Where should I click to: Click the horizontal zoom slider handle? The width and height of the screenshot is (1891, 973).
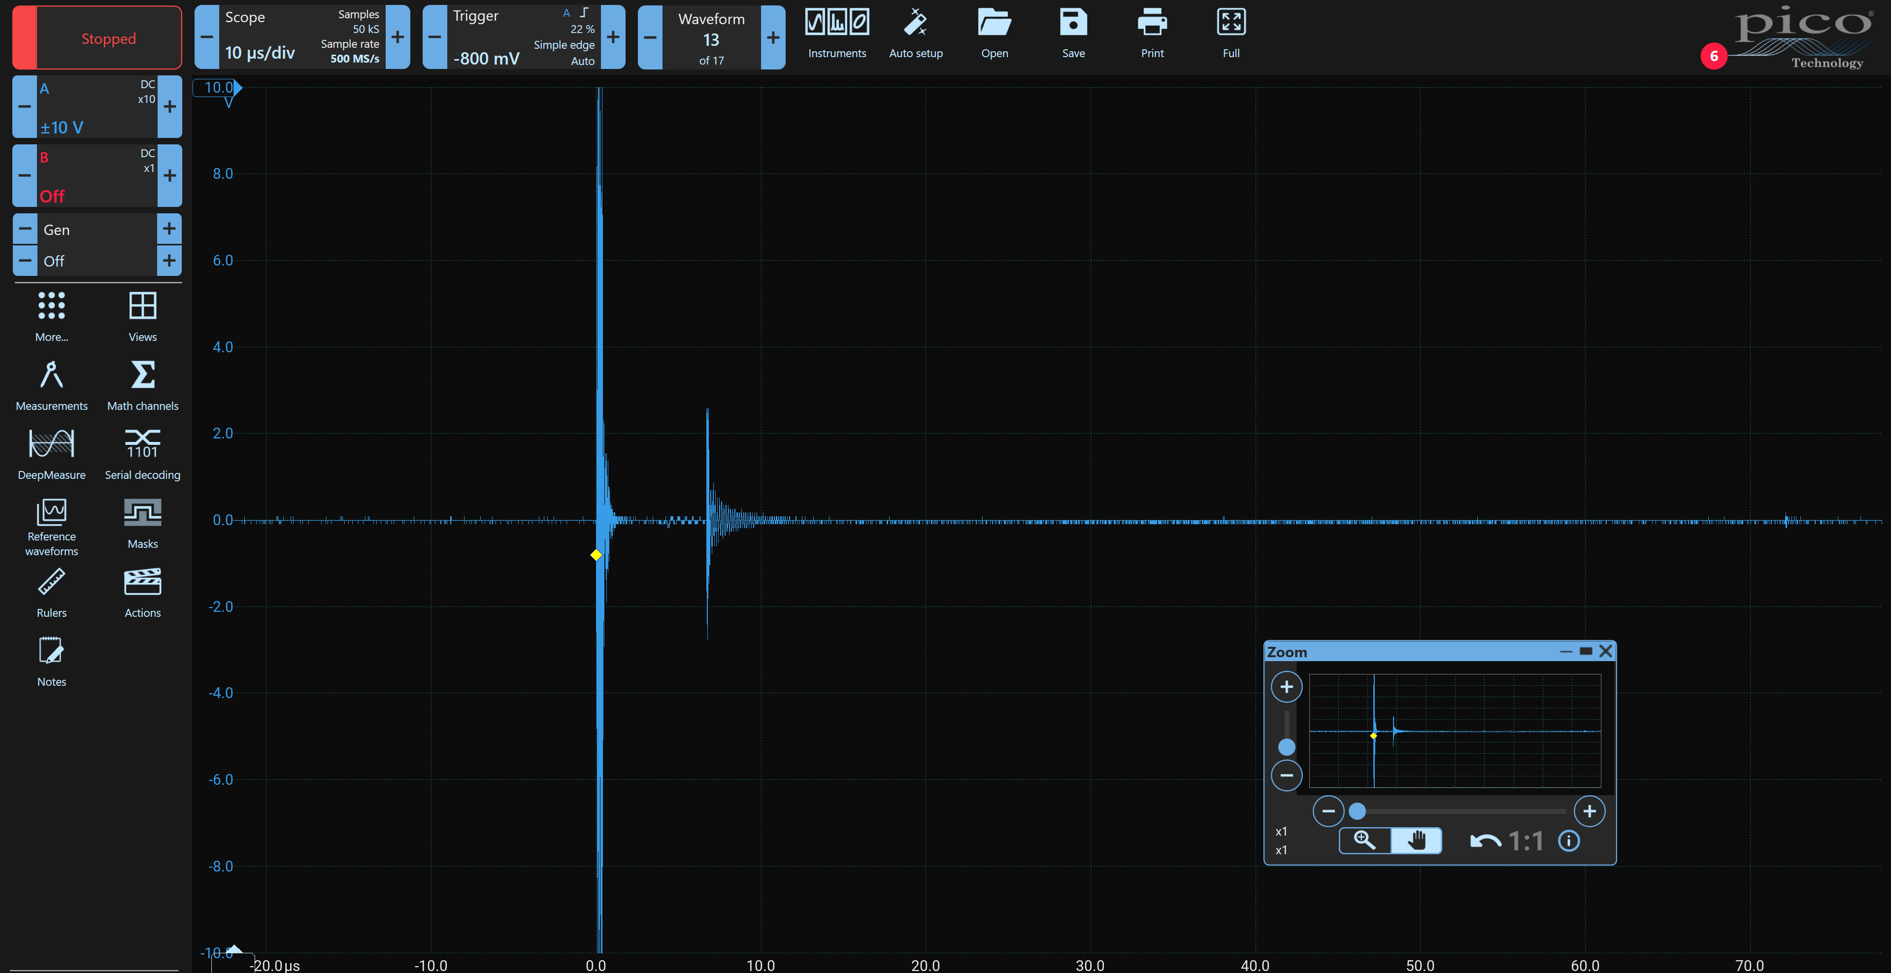tap(1358, 811)
